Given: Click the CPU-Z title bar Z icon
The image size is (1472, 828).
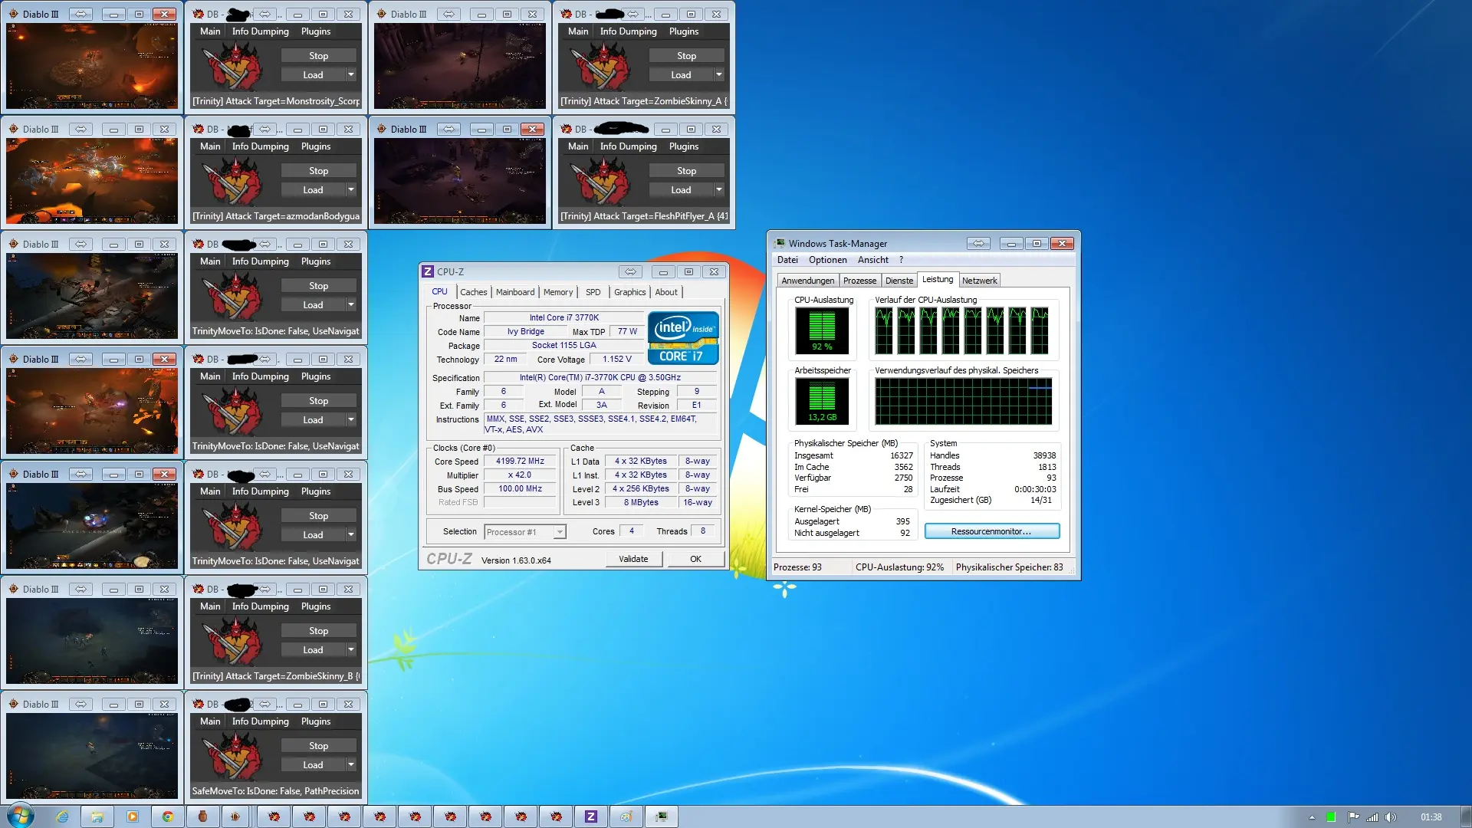Looking at the screenshot, I should [429, 271].
